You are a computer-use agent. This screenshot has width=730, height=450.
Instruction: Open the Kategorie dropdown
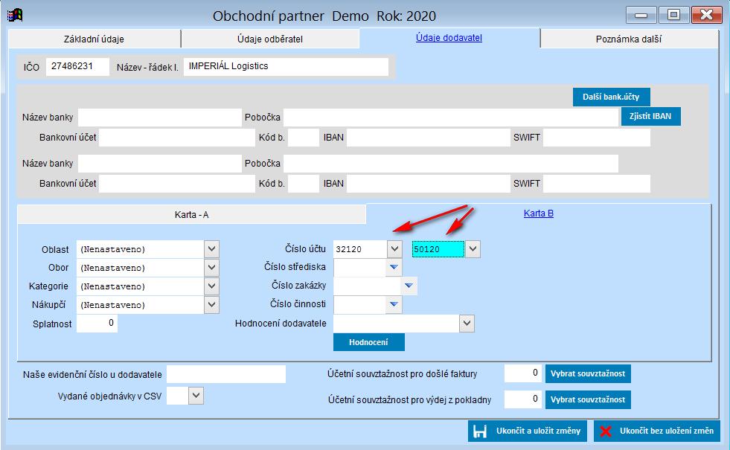click(x=212, y=286)
